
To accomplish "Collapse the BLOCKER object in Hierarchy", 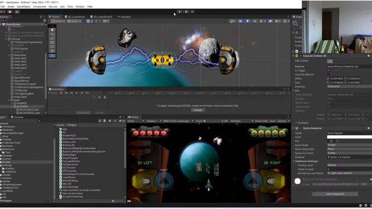I will point(12,107).
